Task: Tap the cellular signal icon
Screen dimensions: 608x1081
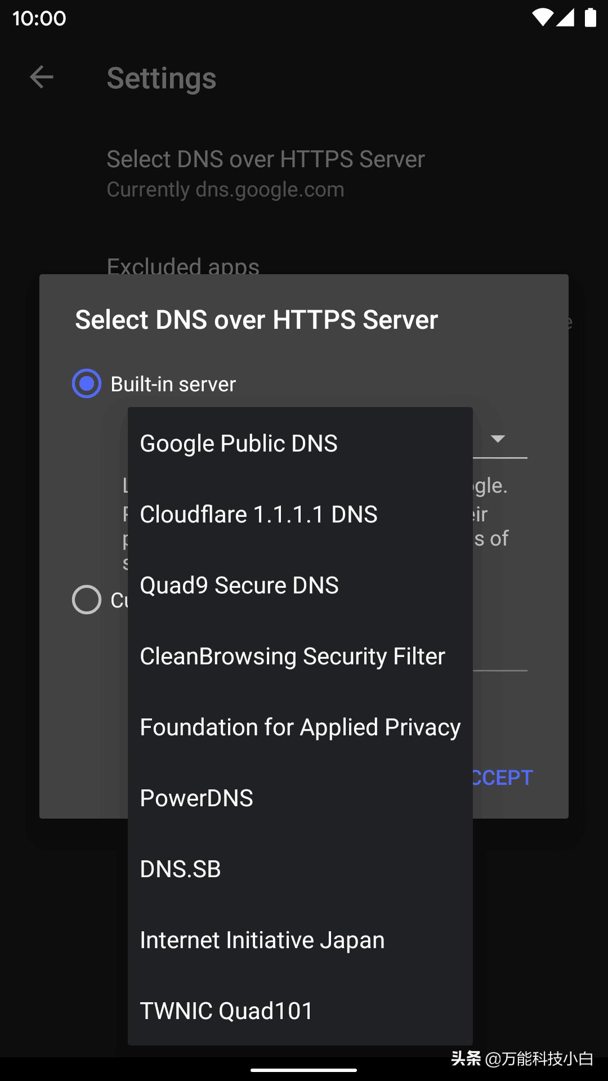Action: (x=565, y=18)
